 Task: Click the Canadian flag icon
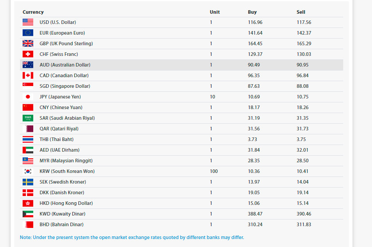click(x=28, y=75)
